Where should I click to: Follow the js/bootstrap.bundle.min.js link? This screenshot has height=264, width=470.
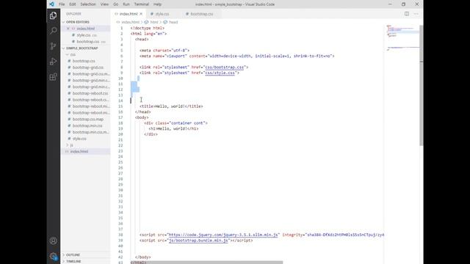tap(198, 241)
